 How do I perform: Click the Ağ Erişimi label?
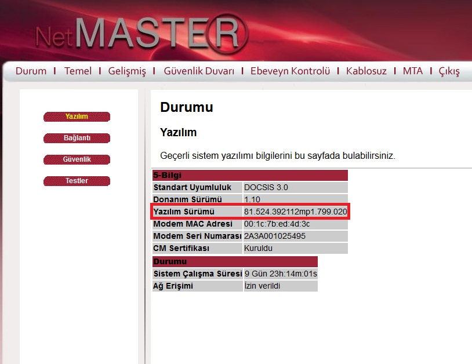(x=173, y=286)
